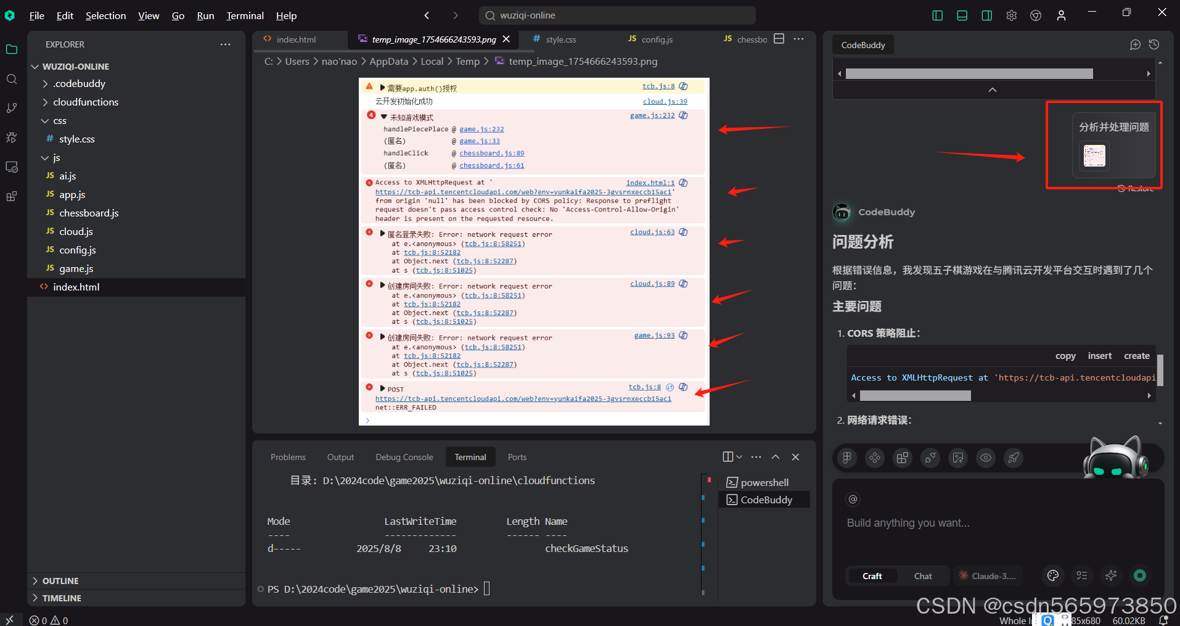Toggle maximize on the Terminal panel chevron

(776, 456)
